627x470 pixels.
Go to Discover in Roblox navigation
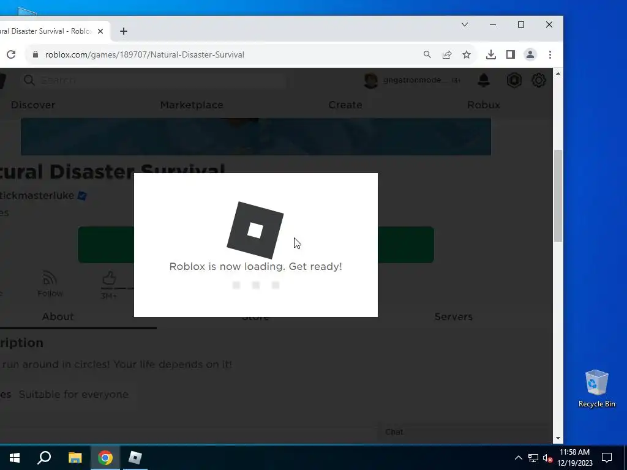(x=33, y=105)
